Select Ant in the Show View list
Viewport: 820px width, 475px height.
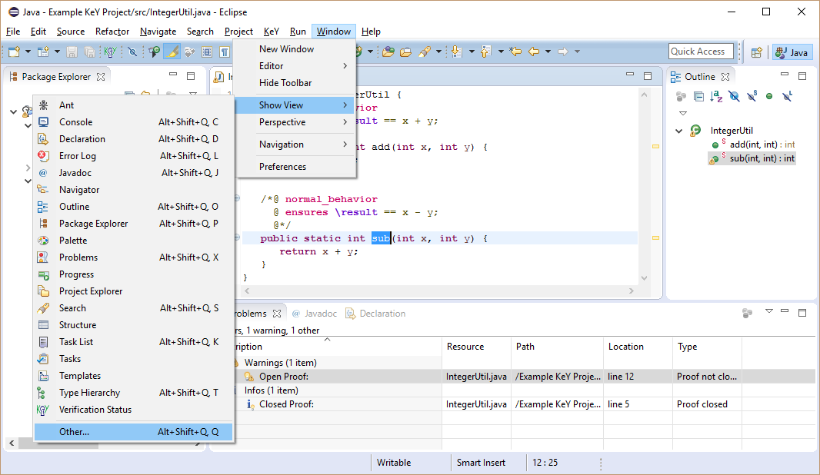coord(133,105)
